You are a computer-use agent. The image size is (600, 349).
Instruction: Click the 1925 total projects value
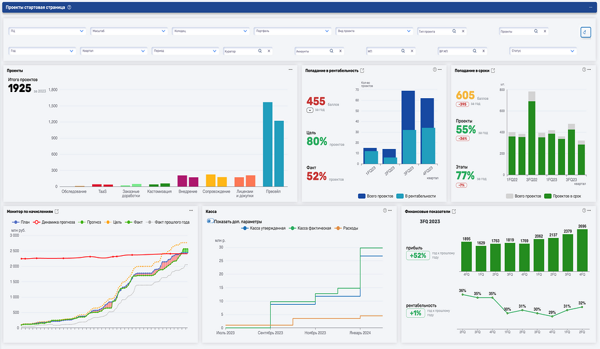click(x=20, y=88)
